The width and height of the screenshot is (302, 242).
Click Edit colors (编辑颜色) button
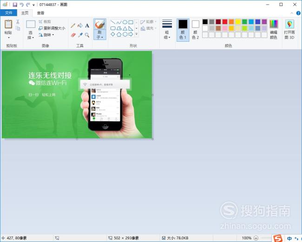pyautogui.click(x=274, y=29)
